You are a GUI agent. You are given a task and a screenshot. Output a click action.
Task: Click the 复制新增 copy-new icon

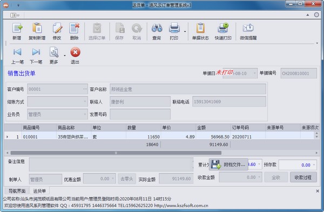pos(37,28)
